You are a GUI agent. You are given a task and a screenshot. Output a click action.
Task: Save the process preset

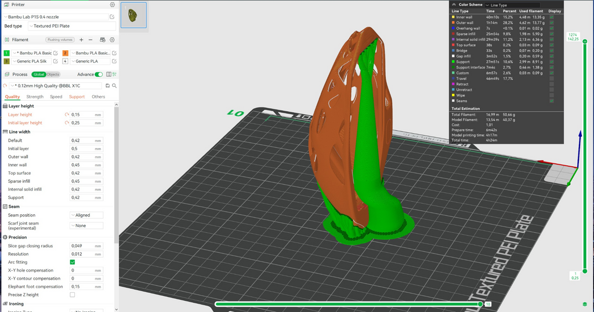pos(107,86)
